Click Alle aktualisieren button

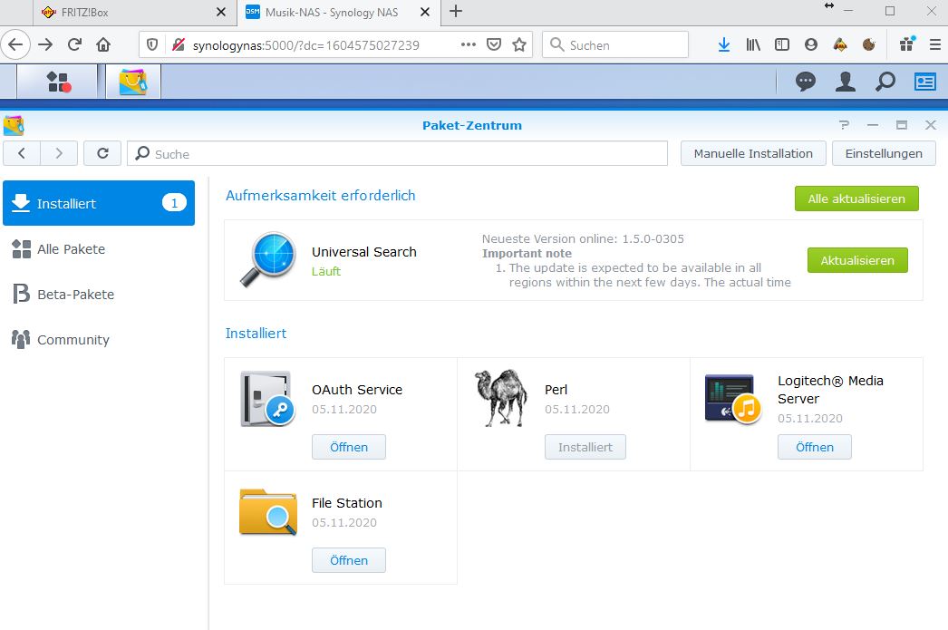coord(856,199)
